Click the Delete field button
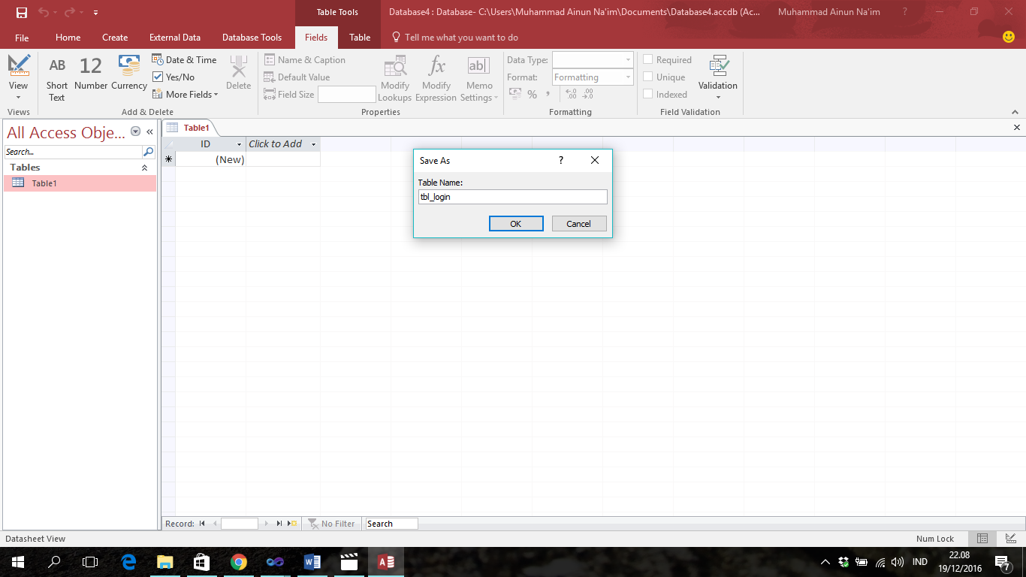Viewport: 1026px width, 577px height. coord(238,74)
